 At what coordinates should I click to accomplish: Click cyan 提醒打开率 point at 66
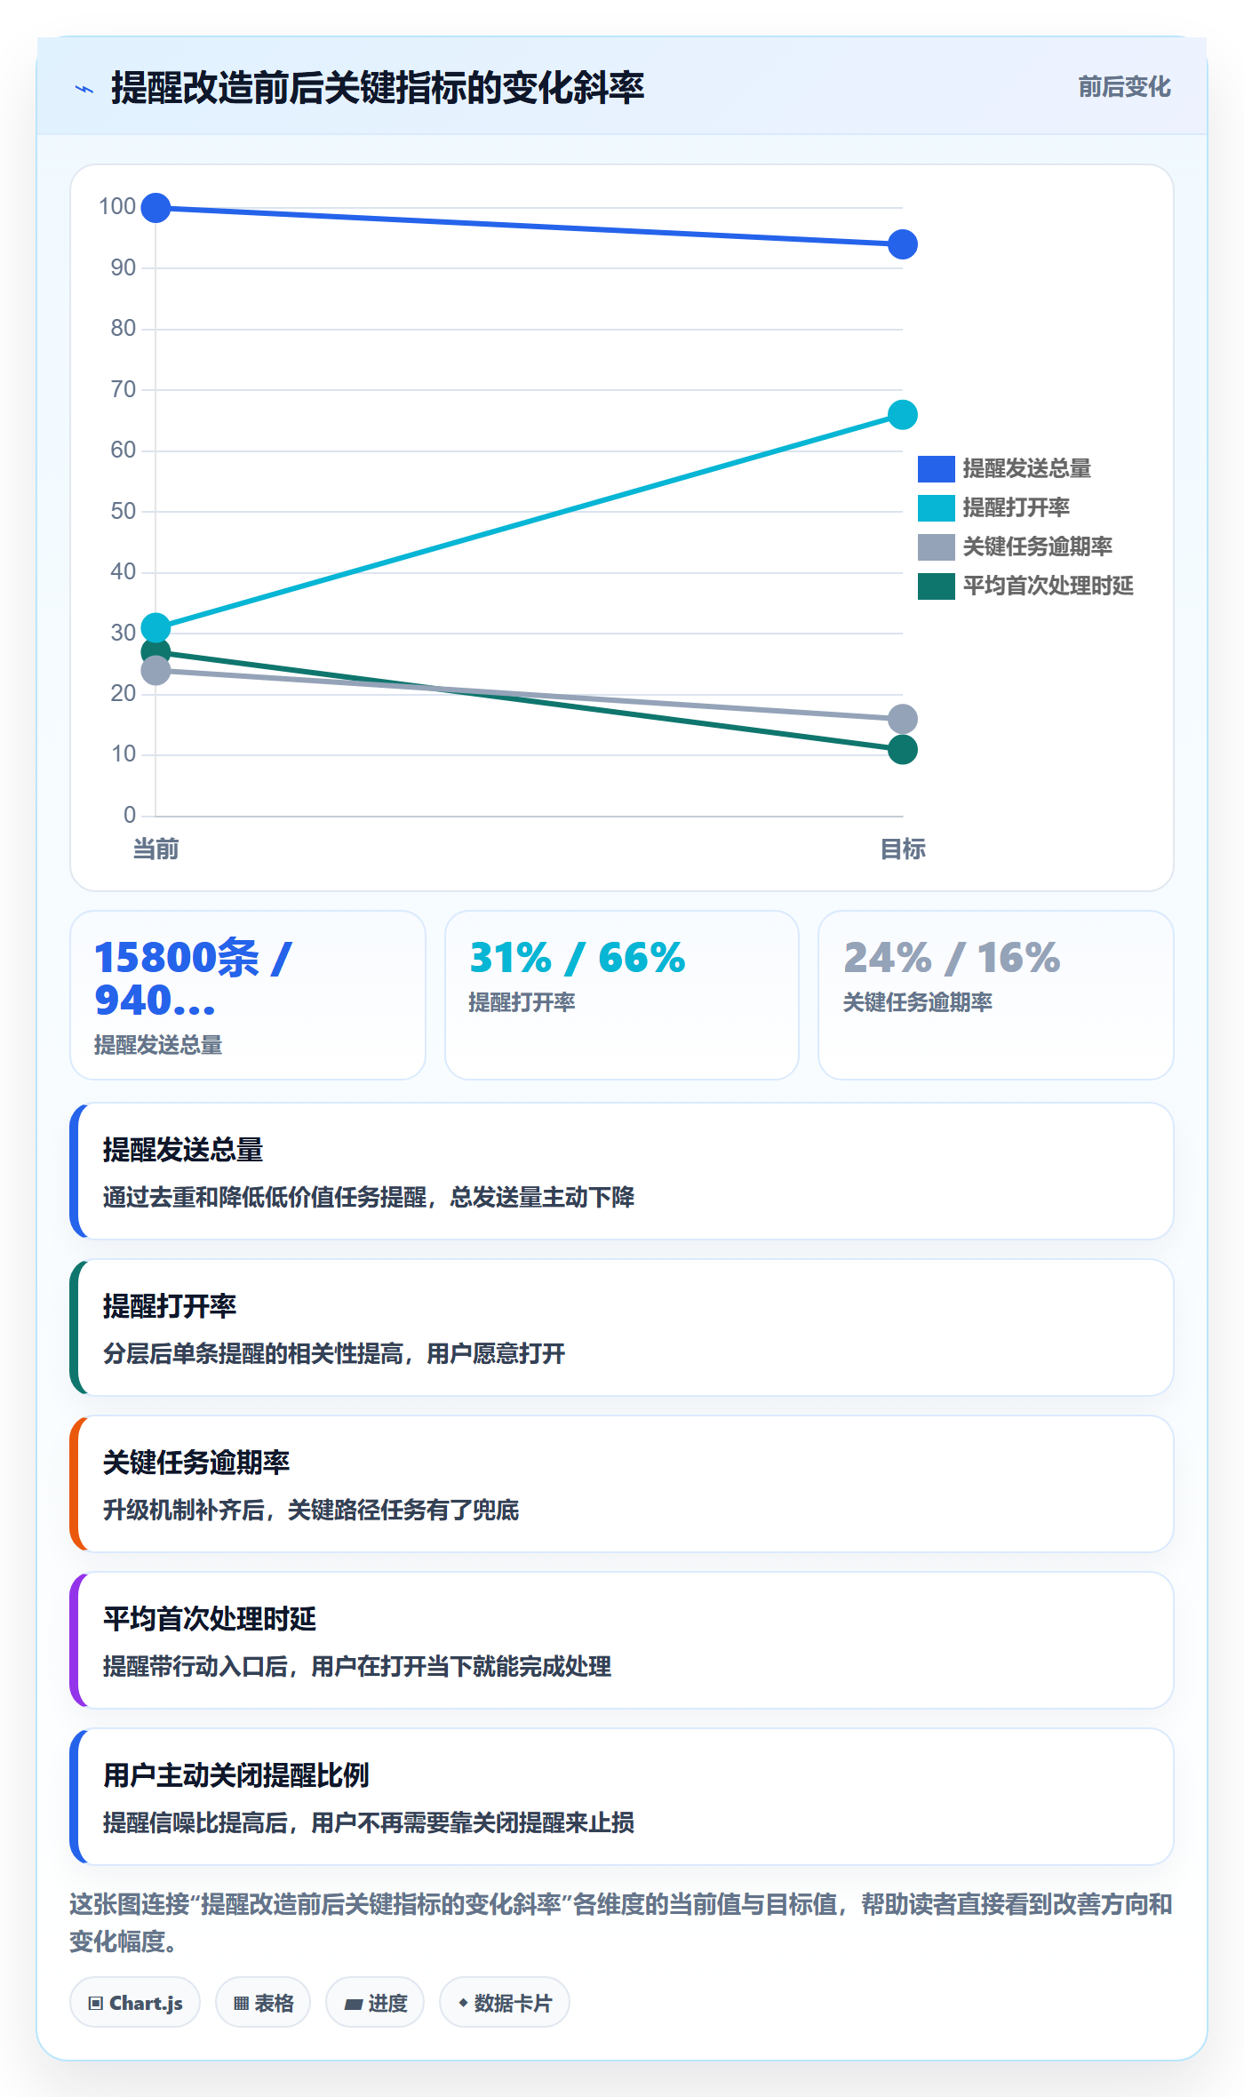click(x=903, y=414)
